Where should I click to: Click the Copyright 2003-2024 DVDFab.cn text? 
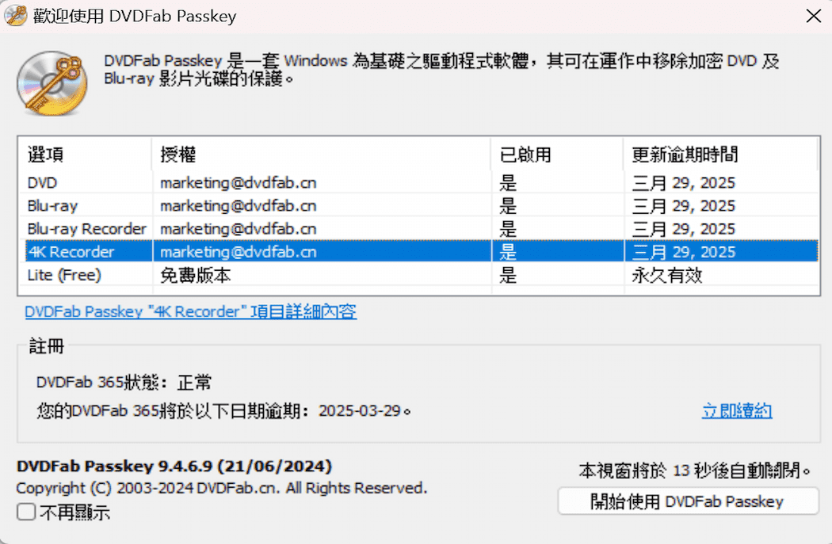pos(221,488)
